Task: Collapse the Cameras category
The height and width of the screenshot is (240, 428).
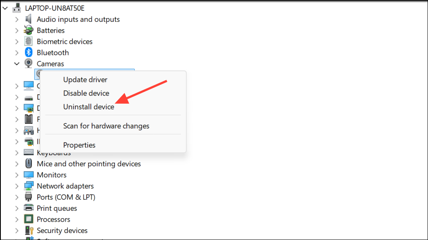Action: click(x=17, y=63)
